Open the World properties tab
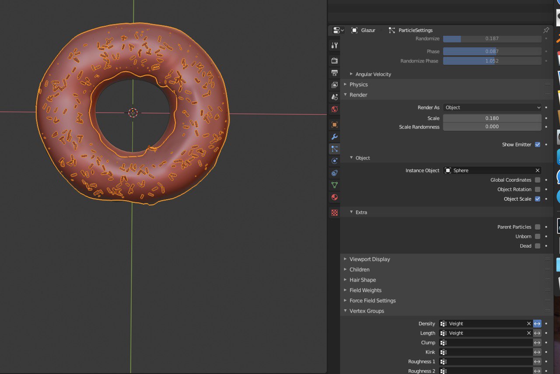 [x=335, y=109]
